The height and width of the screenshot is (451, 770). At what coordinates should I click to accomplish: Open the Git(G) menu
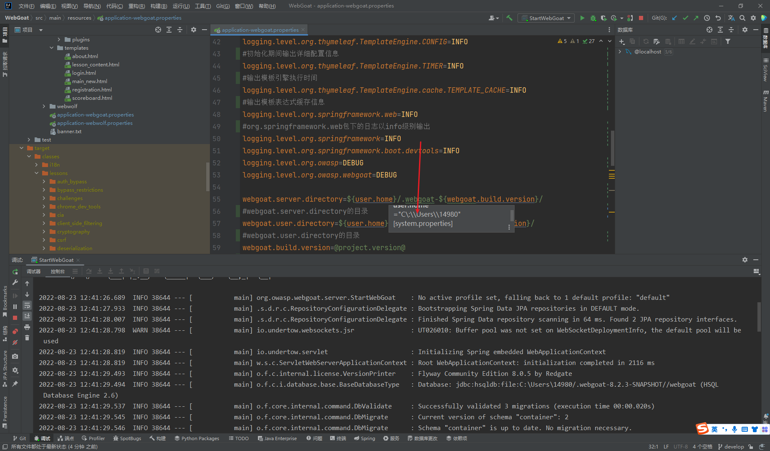tap(223, 6)
